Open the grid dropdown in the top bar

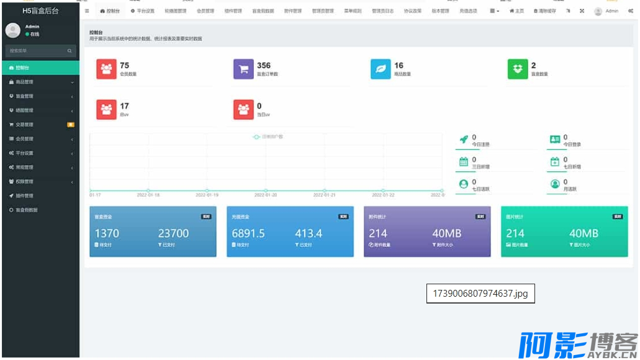coord(494,11)
